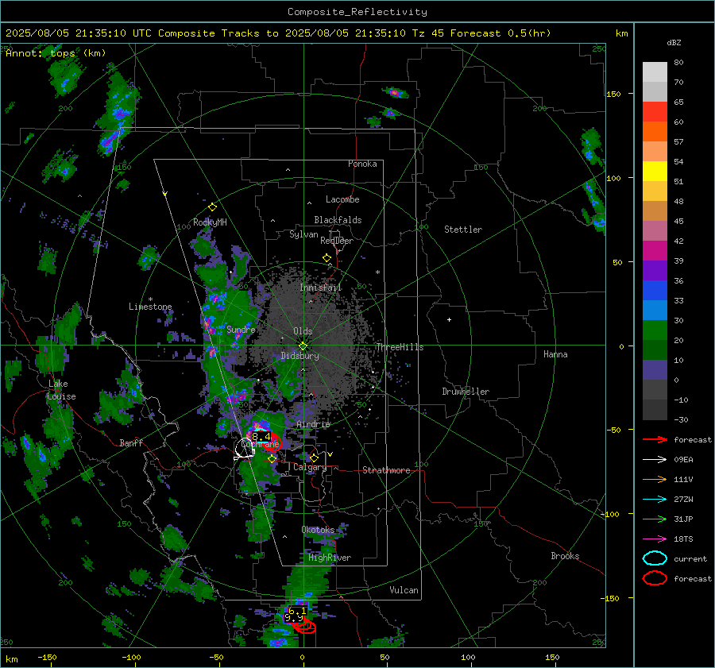The height and width of the screenshot is (668, 715).
Task: Click the orange 57-60 dBZ swatch
Action: coord(655,132)
